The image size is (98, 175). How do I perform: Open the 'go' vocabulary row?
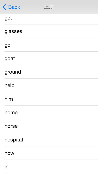tap(49, 45)
